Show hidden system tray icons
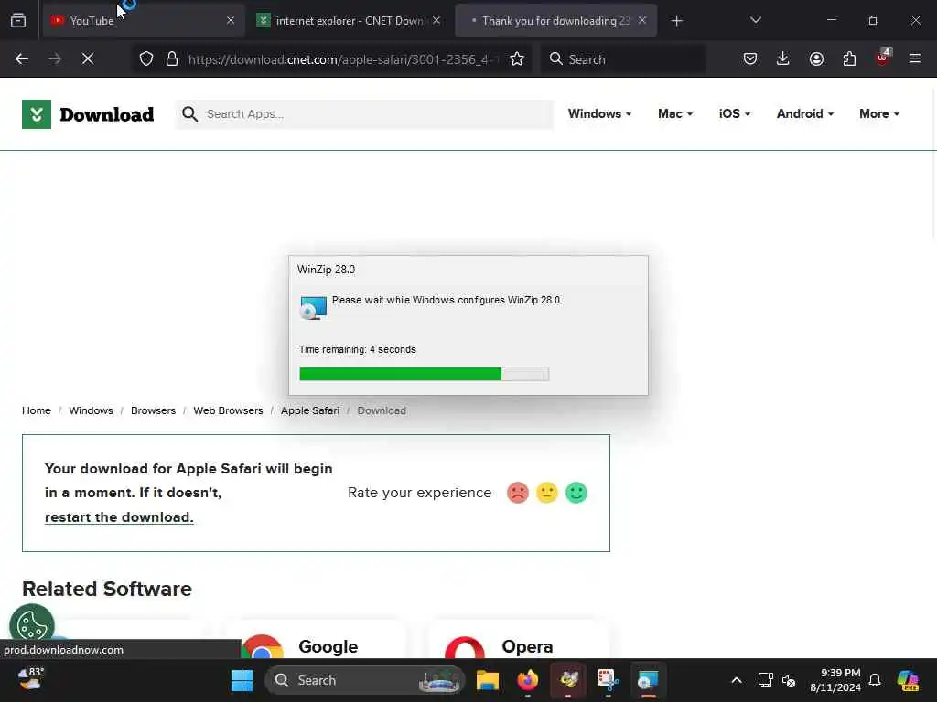The height and width of the screenshot is (702, 937). 737,680
